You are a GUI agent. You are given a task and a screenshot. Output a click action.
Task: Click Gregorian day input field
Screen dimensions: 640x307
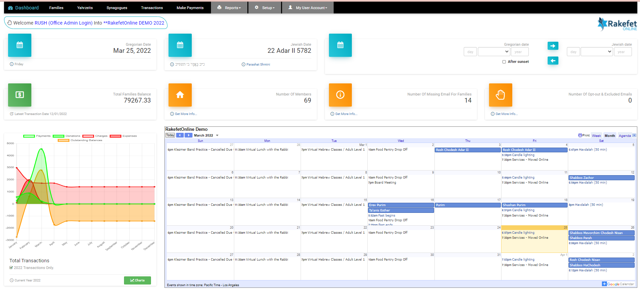point(470,51)
